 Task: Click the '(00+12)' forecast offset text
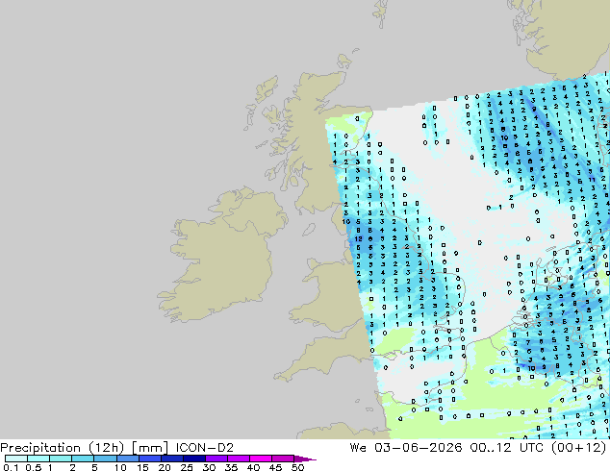pos(578,448)
